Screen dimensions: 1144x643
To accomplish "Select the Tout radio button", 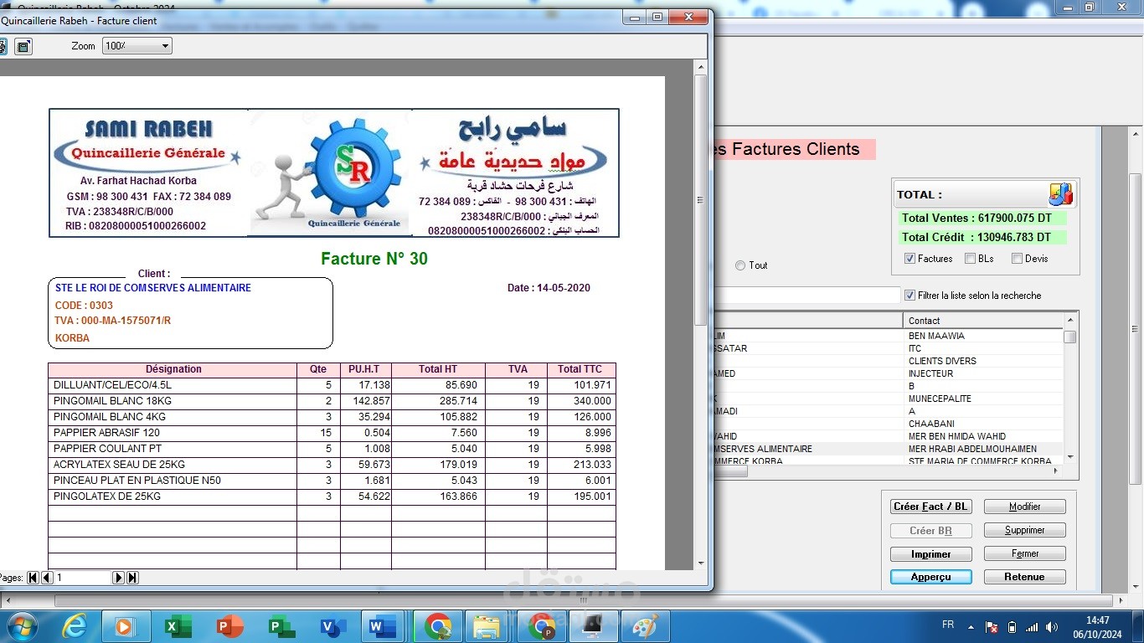I will pos(739,265).
